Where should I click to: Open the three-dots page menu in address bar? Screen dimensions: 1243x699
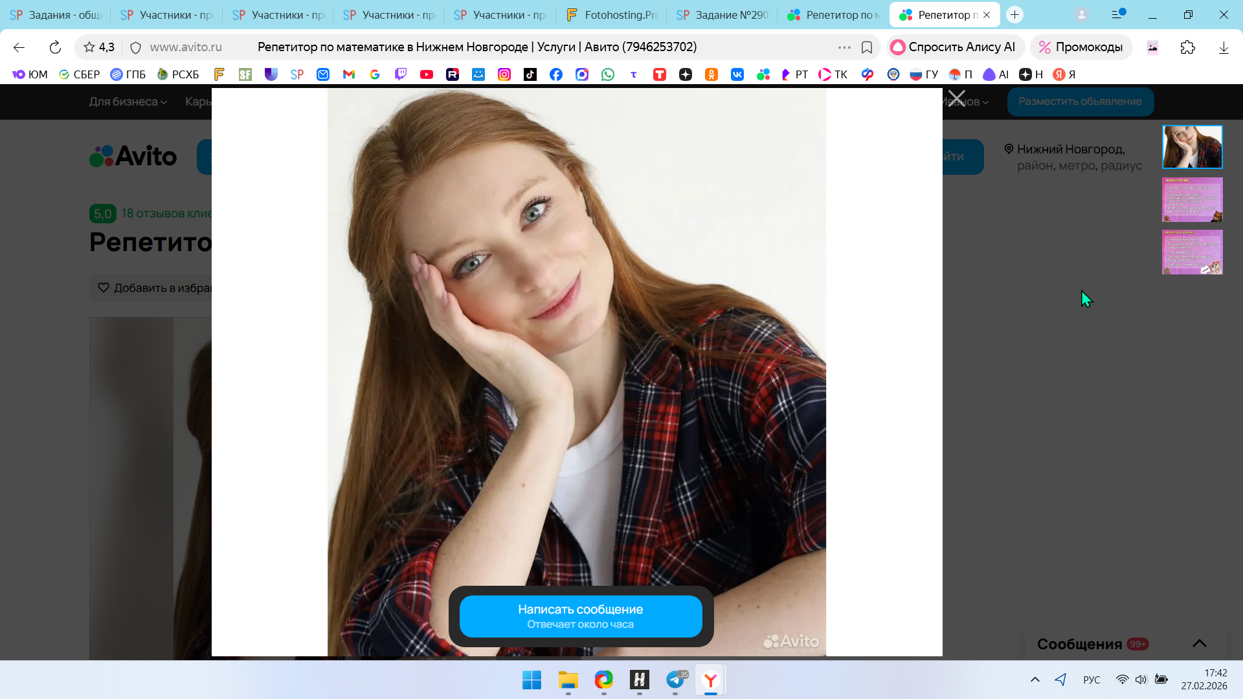pos(844,47)
